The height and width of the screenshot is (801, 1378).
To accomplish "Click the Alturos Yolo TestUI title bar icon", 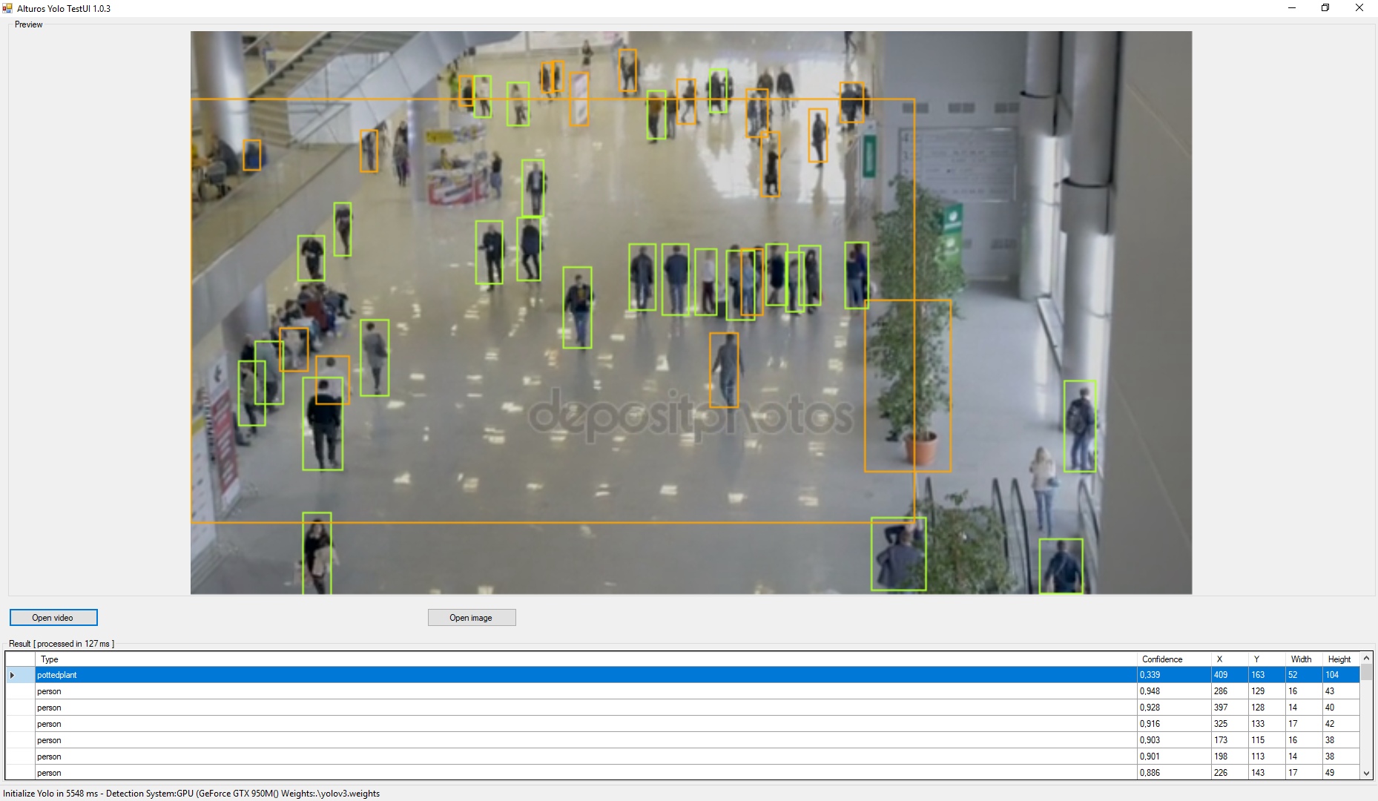I will click(x=7, y=8).
